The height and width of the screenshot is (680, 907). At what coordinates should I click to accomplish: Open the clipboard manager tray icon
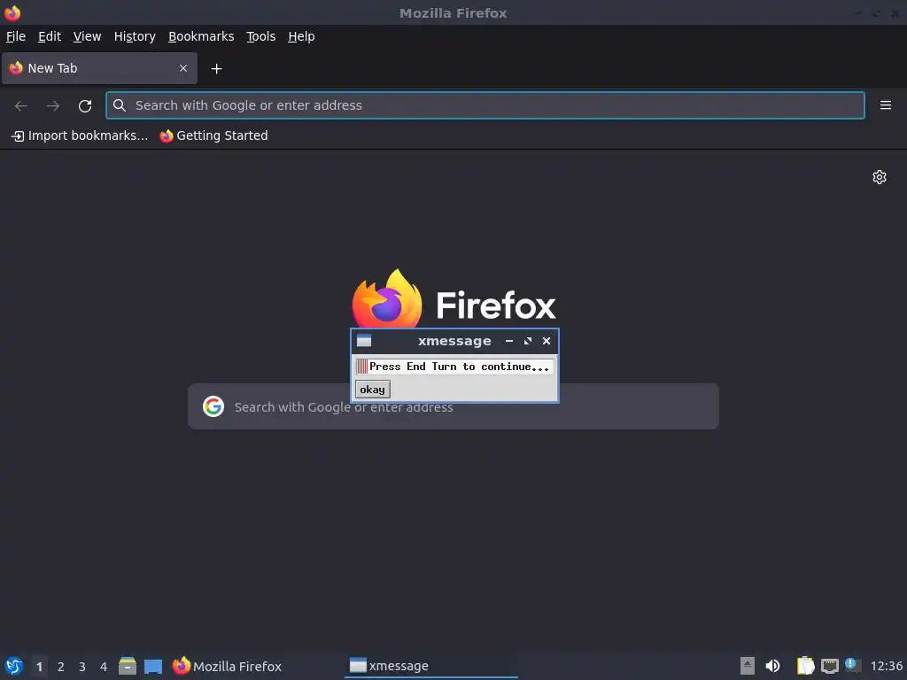click(x=805, y=666)
